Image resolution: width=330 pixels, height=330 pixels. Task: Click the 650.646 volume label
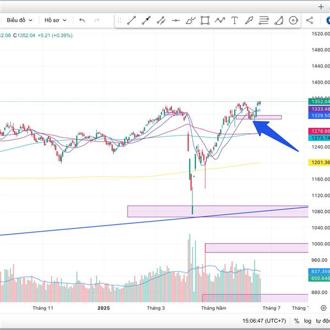tap(319, 278)
